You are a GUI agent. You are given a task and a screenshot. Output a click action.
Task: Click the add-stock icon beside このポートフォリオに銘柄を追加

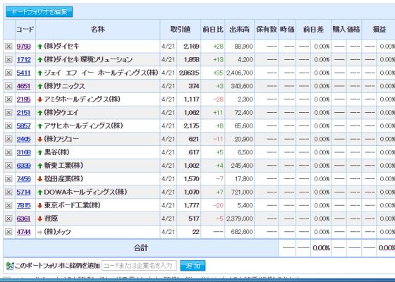[x=10, y=266]
